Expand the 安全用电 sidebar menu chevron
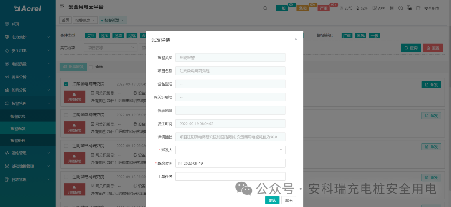 point(48,50)
